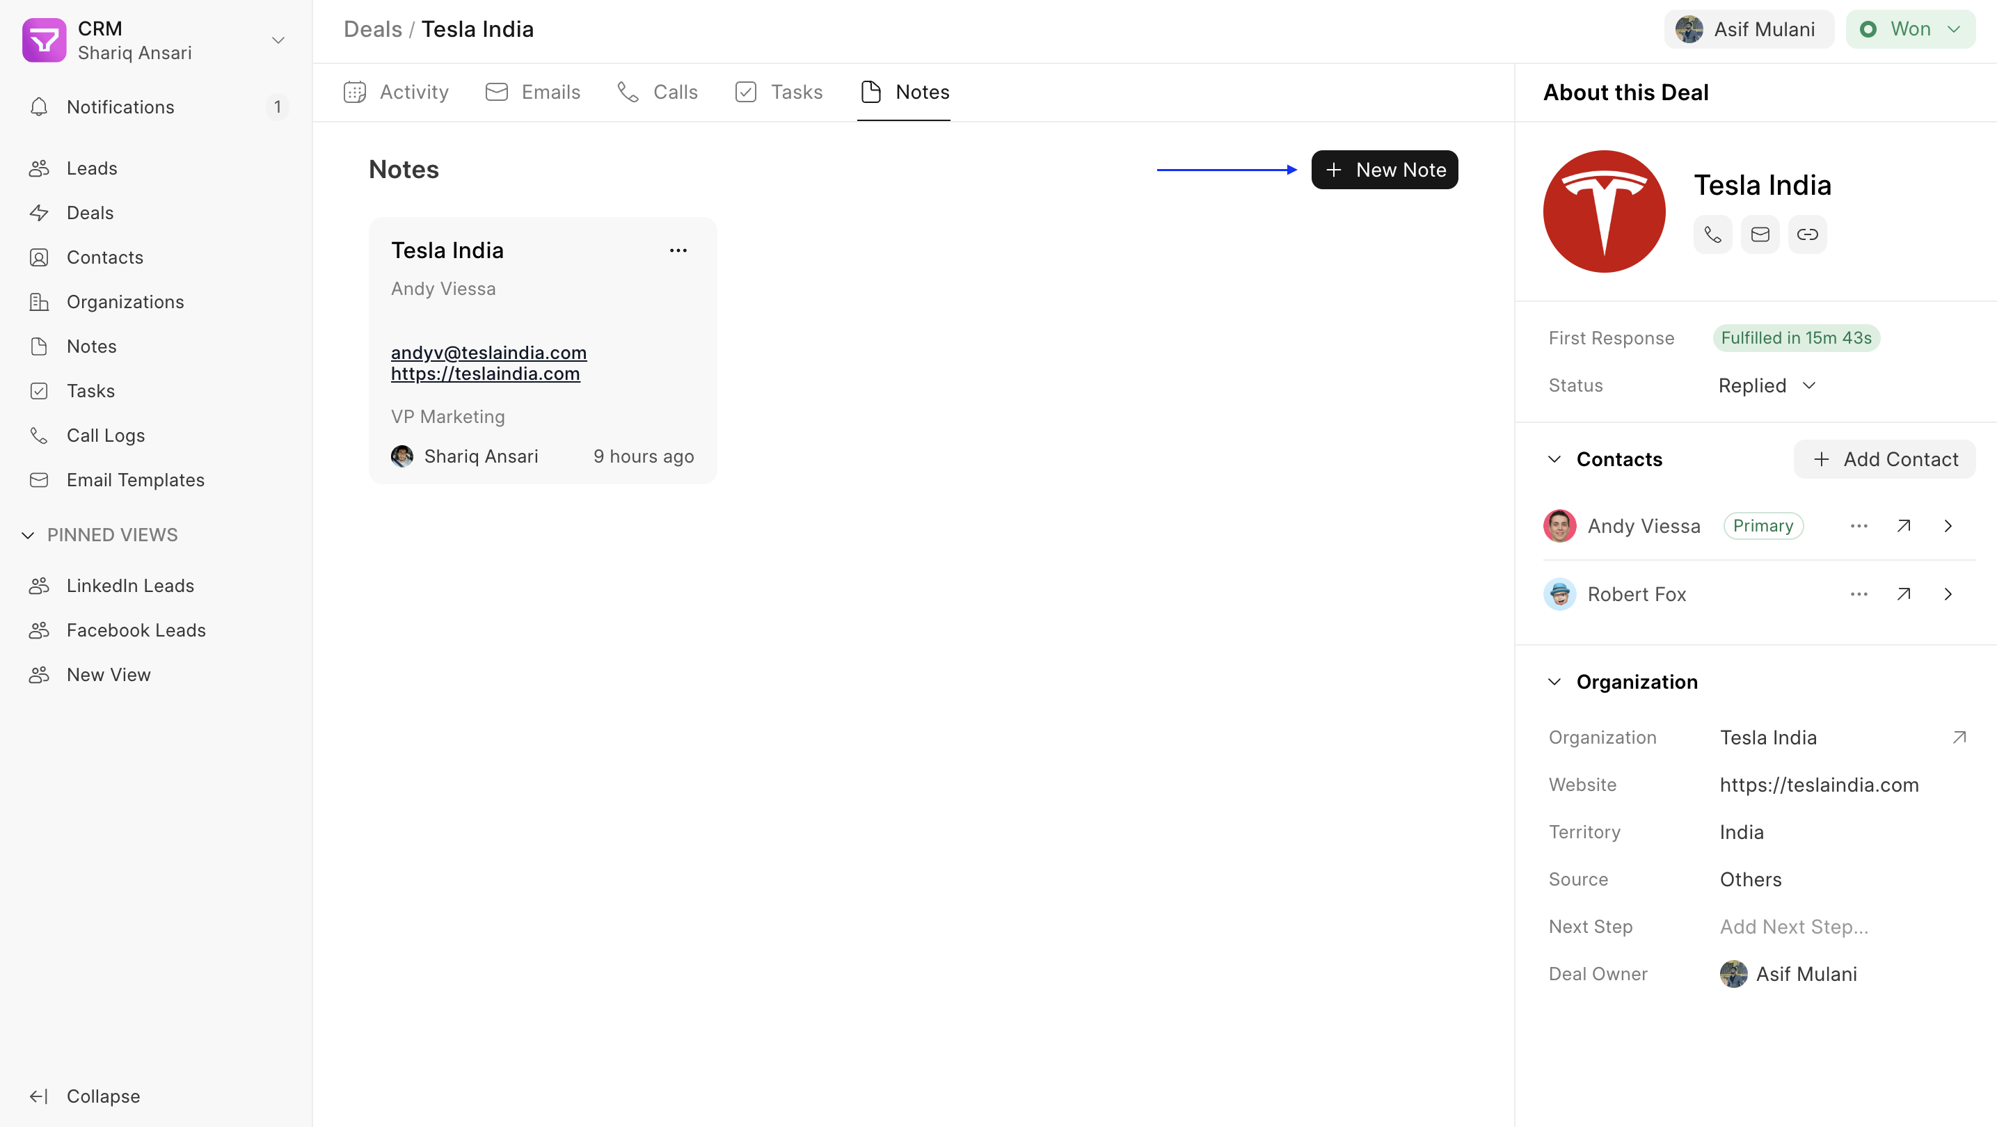Click the 9 hours ago timestamp
This screenshot has height=1127, width=1997.
coord(644,456)
